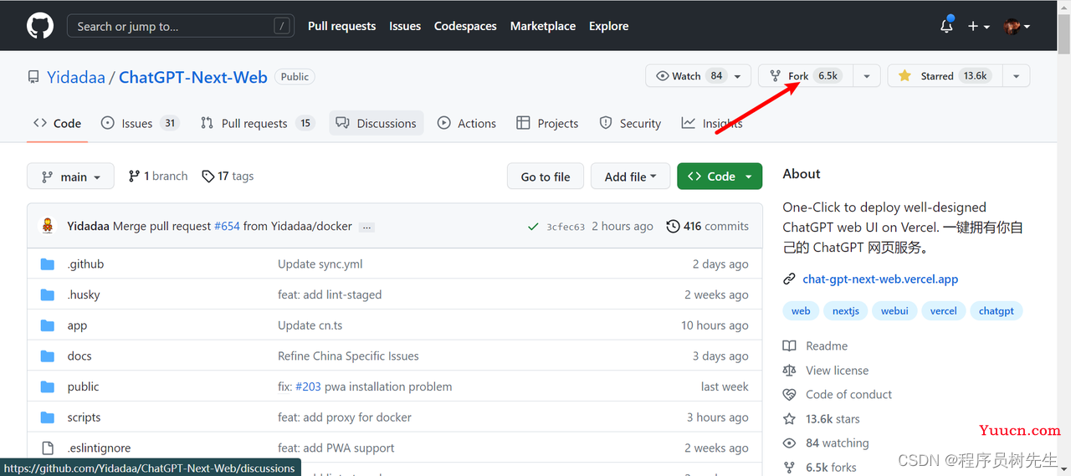Open the main branch selector
The height and width of the screenshot is (476, 1071).
coord(70,177)
